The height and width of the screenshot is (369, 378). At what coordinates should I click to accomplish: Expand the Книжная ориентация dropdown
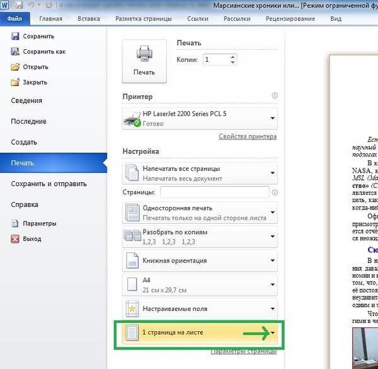coord(200,261)
